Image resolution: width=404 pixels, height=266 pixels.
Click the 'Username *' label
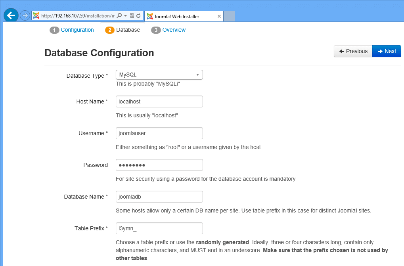point(93,133)
